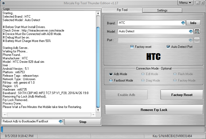Open the model search icon button
Viewport: 206px width, 139px height.
197,31
